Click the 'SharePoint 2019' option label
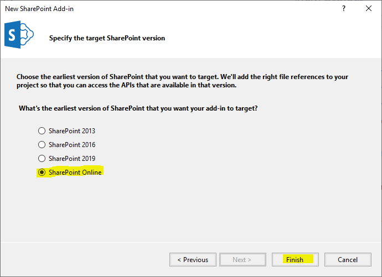 tap(72, 159)
